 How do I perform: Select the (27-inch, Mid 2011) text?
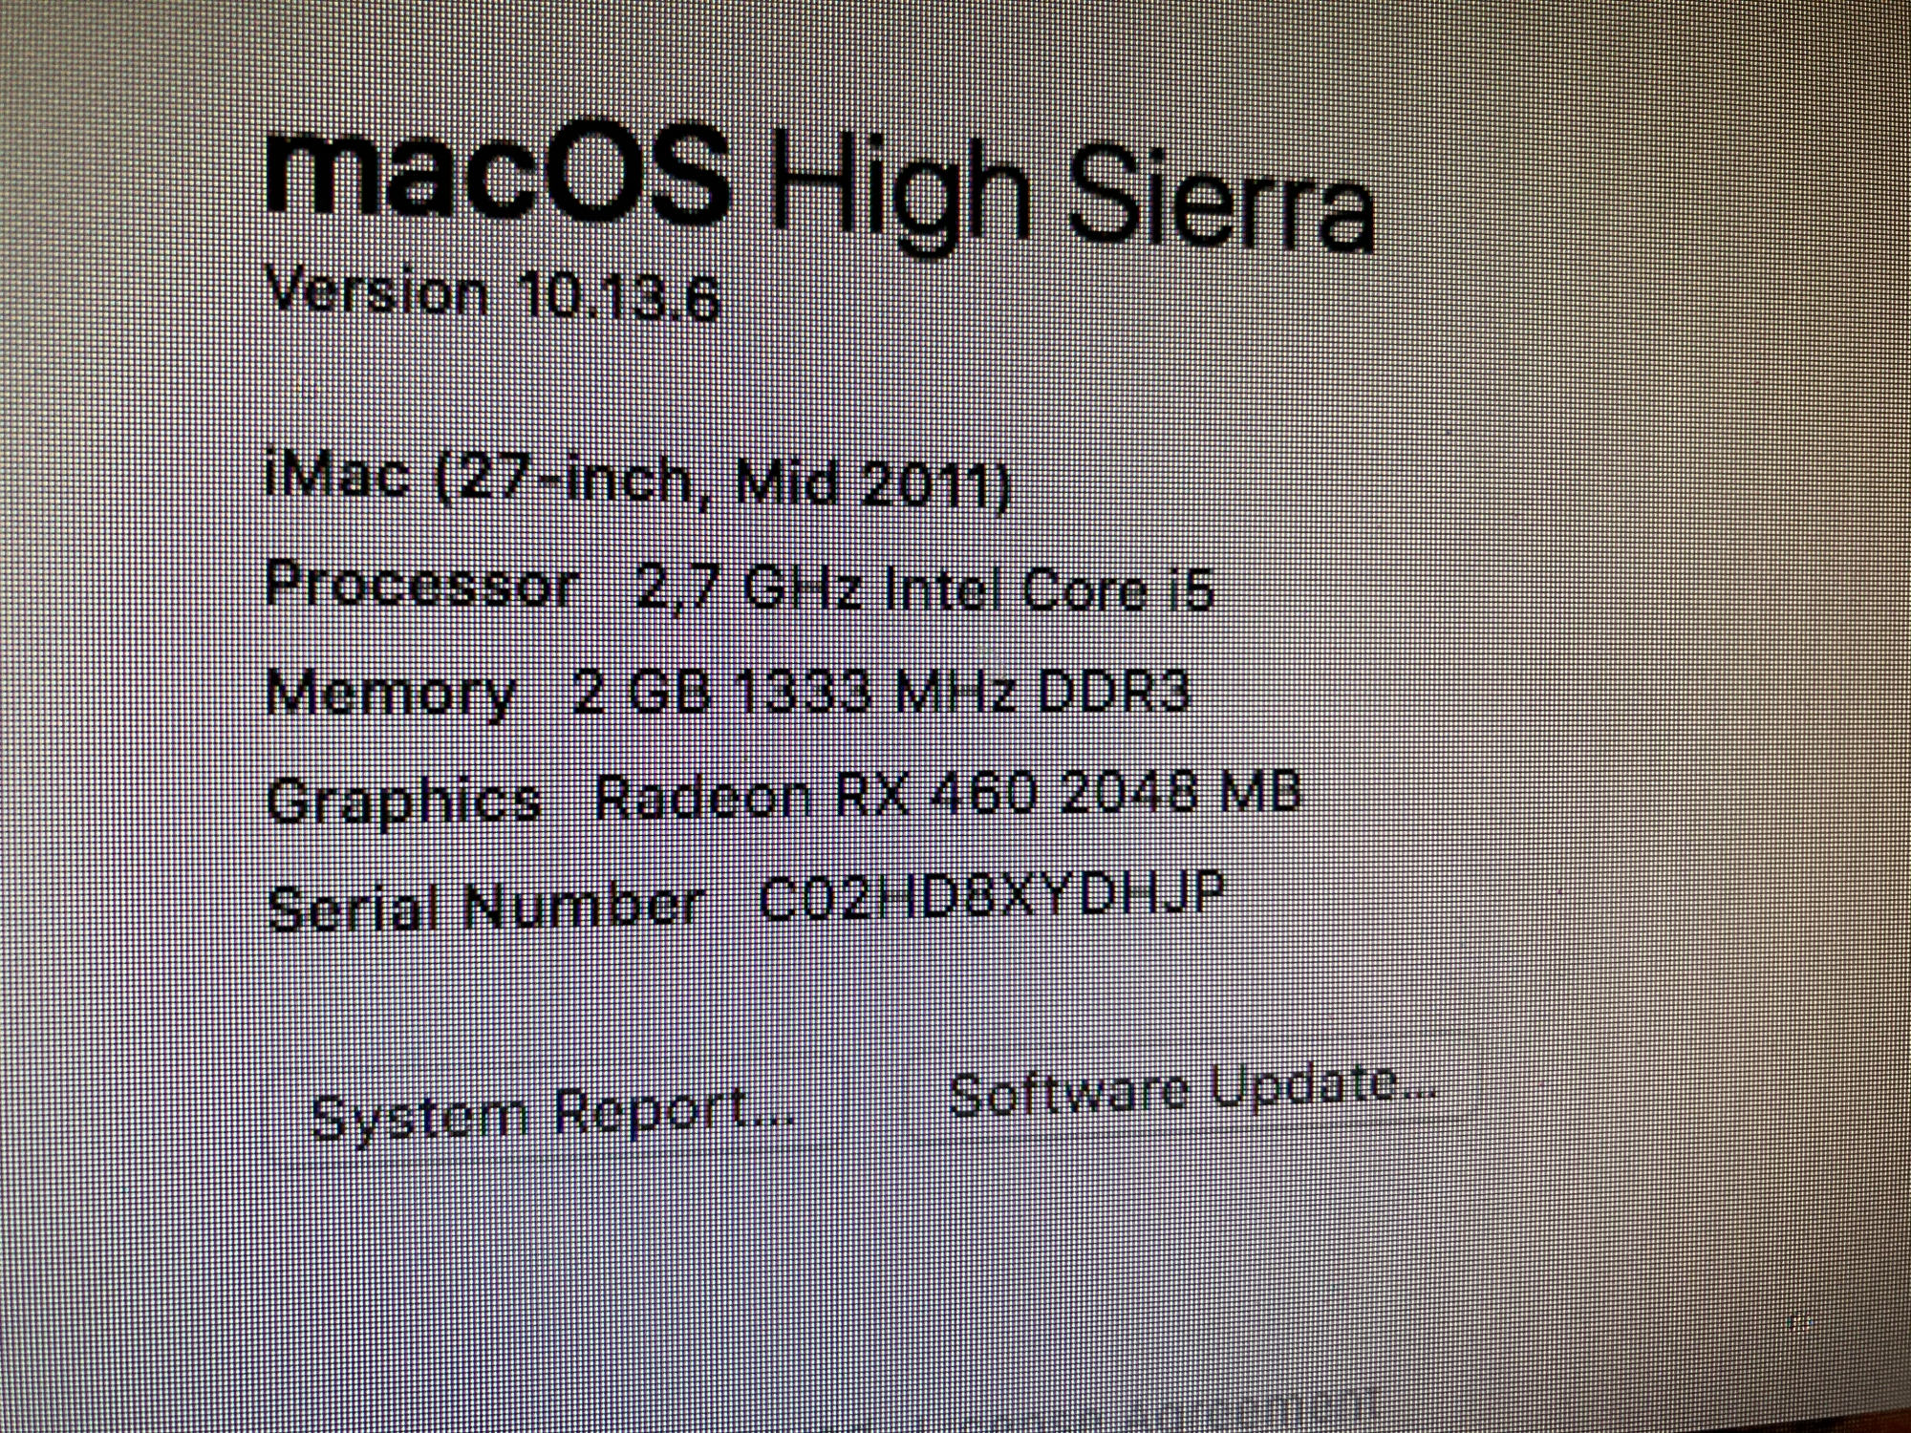(723, 483)
